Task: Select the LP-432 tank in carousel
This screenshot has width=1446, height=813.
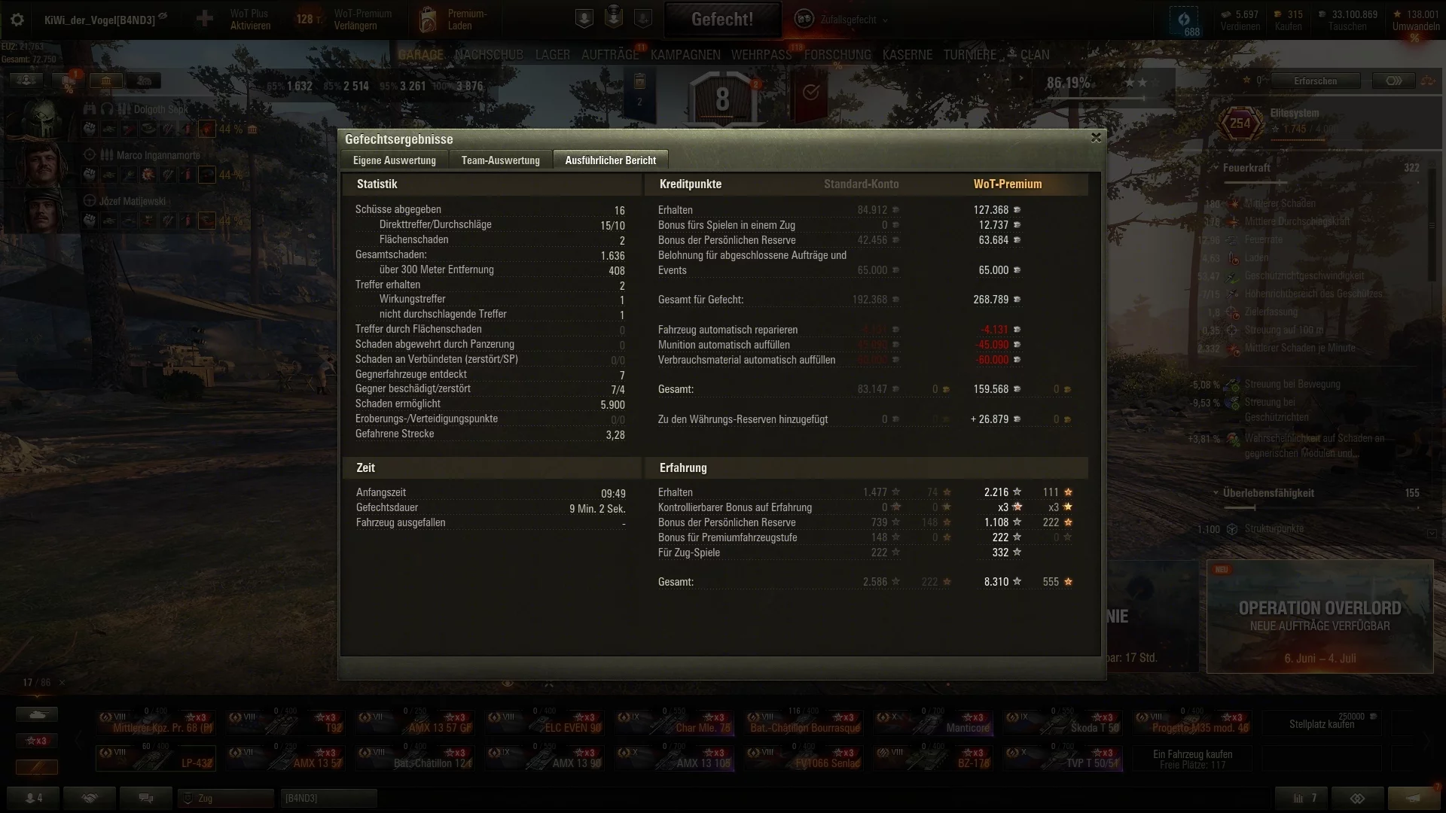Action: point(156,758)
